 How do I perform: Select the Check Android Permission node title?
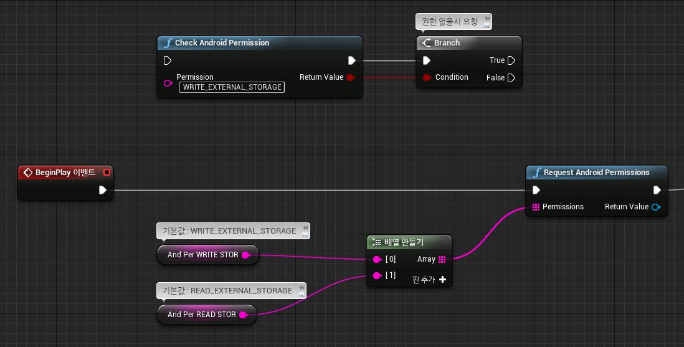tap(222, 43)
